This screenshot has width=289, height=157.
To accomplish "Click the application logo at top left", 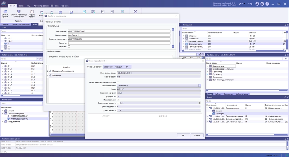I will click(x=3, y=4).
